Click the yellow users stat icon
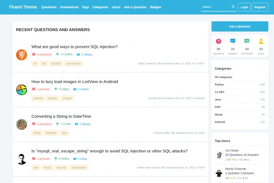The width and height of the screenshot is (274, 183). [261, 41]
